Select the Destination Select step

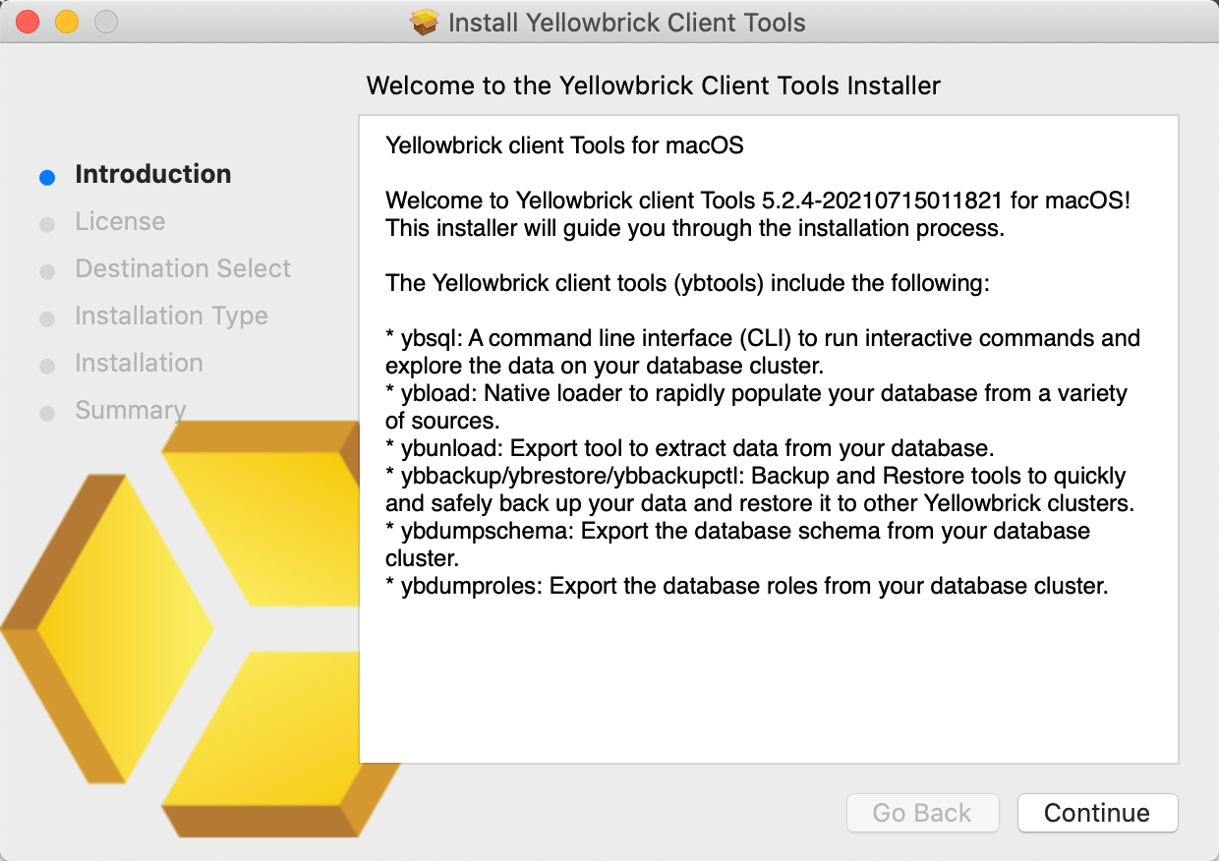183,268
